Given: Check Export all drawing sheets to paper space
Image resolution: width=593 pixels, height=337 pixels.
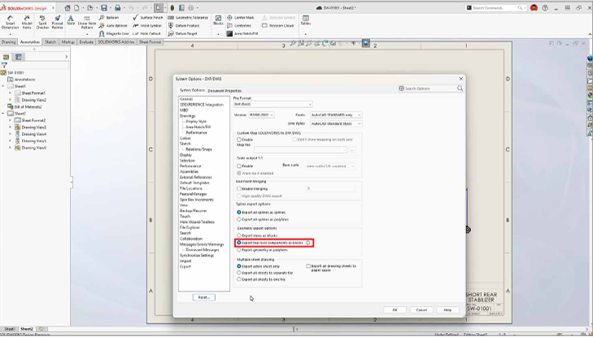Looking at the screenshot, I should (x=308, y=266).
